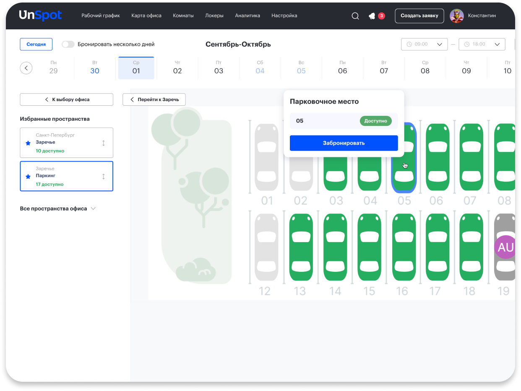Click AU avatar on parking spot 19
Image resolution: width=521 pixels, height=391 pixels.
505,248
